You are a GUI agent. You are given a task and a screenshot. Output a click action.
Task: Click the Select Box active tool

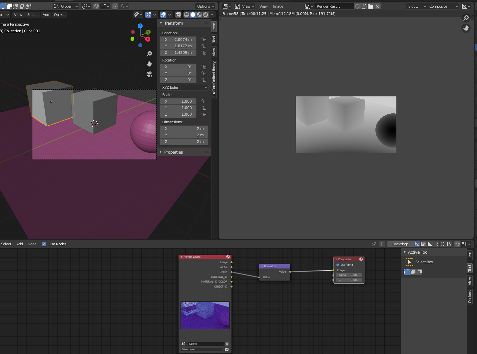pos(409,262)
